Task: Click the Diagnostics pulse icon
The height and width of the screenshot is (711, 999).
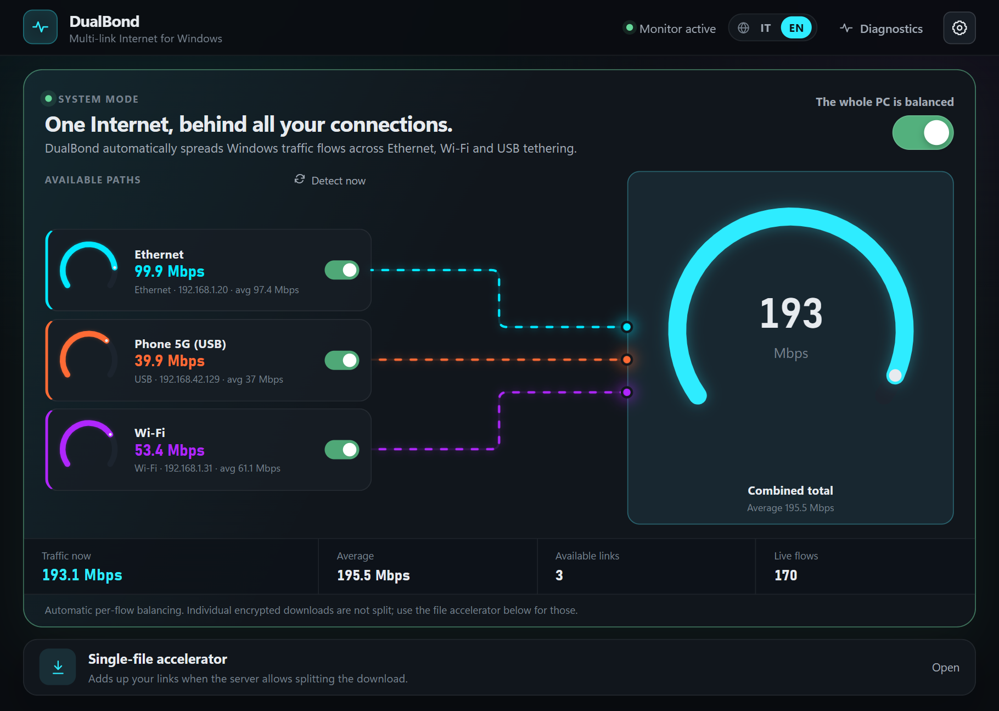Action: [846, 28]
